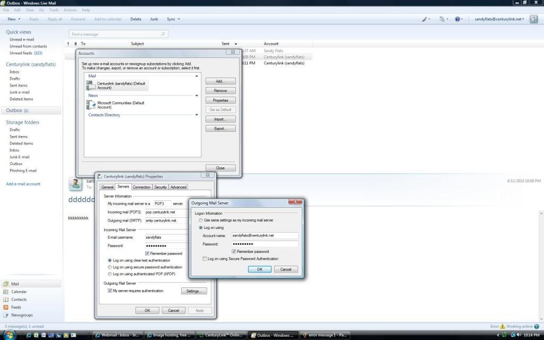This screenshot has height=340, width=544.
Task: Select Use same settings as incoming mail server
Action: [x=200, y=220]
